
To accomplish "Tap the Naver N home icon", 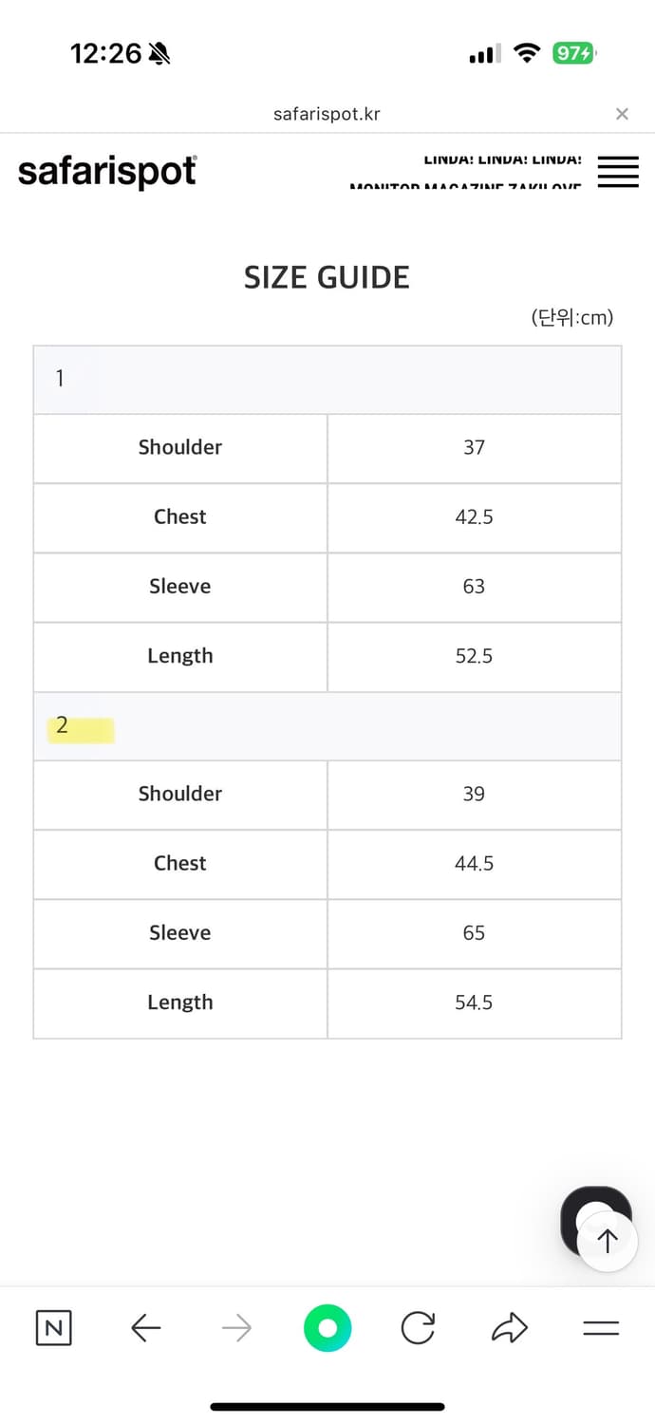I will coord(54,1328).
